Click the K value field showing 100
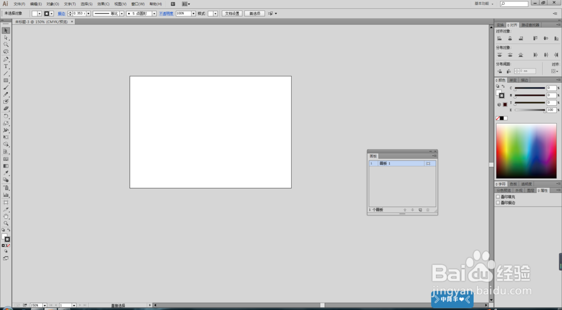 click(551, 110)
